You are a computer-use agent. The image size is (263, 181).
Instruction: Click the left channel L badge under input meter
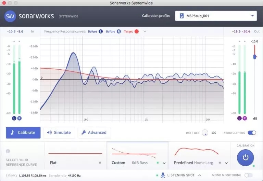[14, 118]
